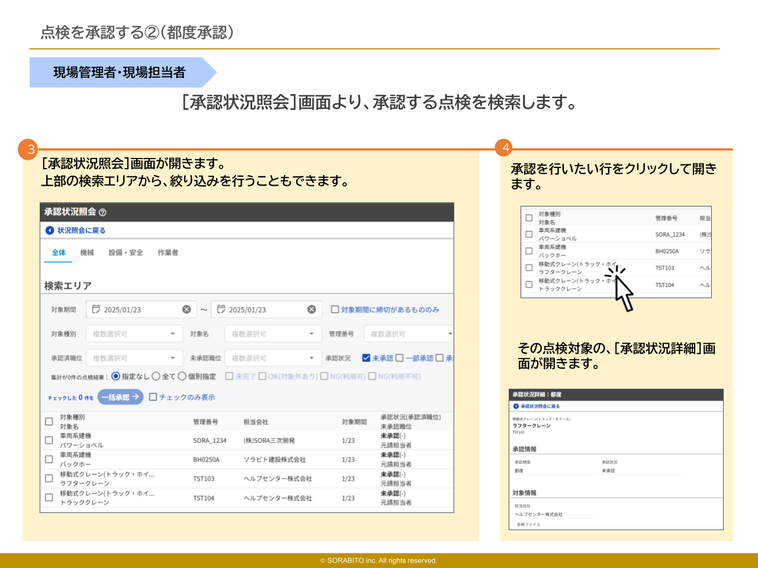Expand the 承認済職位 dropdown
This screenshot has height=568, width=758.
coord(134,357)
